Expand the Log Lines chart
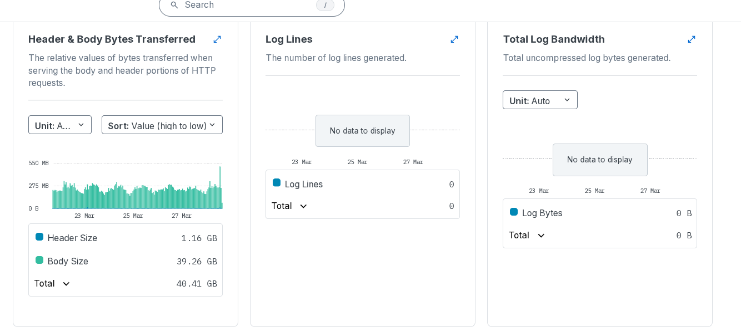Image resolution: width=741 pixels, height=332 pixels. [x=454, y=39]
